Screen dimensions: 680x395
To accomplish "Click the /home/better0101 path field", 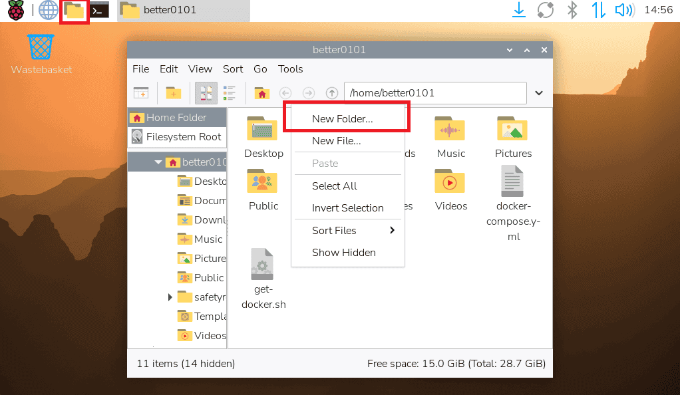I will coord(435,93).
